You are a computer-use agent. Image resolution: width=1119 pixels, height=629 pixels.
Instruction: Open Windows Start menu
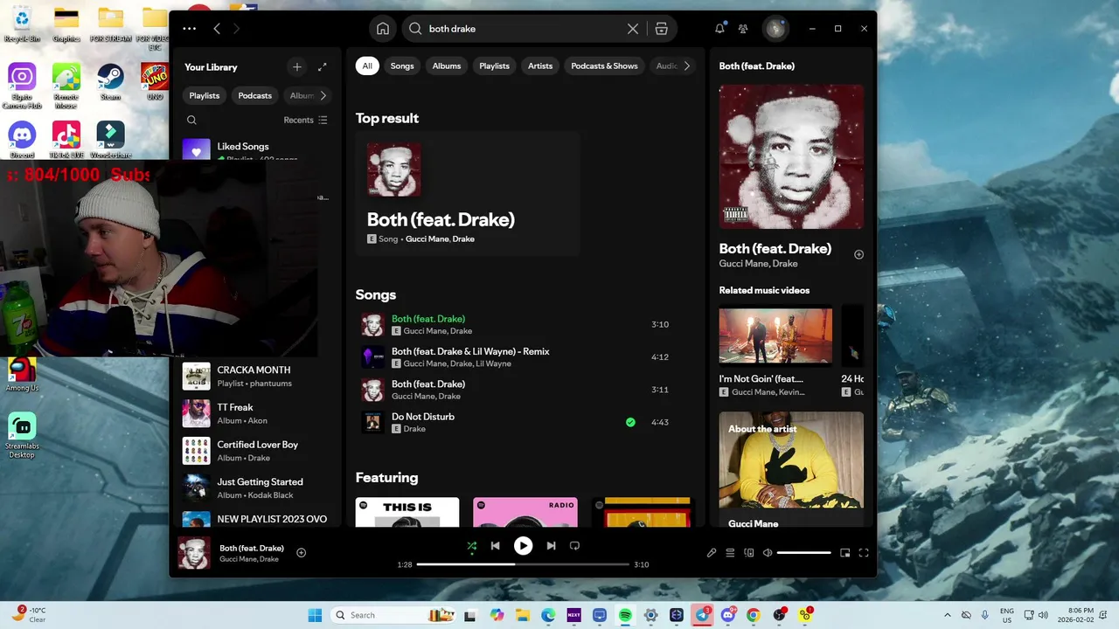(315, 615)
